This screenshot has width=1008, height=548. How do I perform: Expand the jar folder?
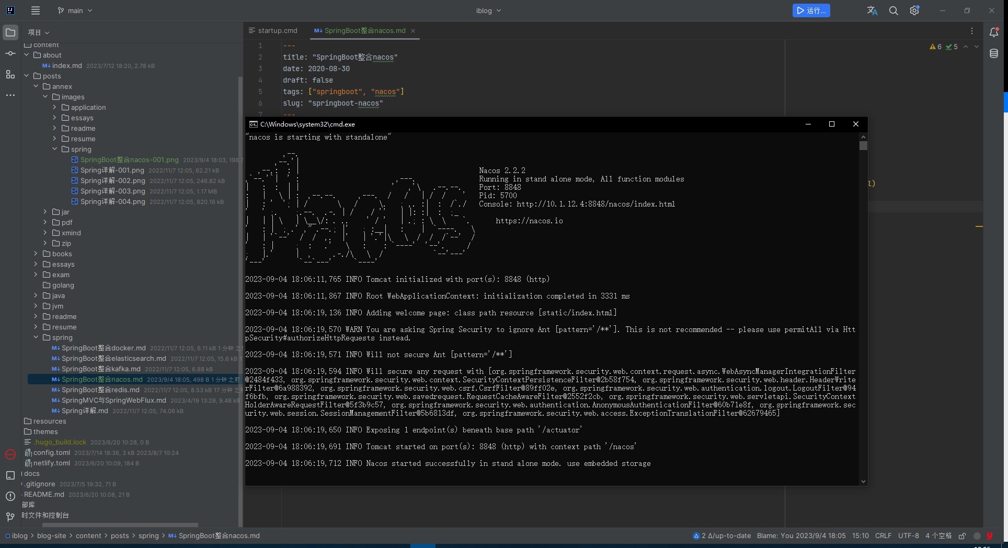(45, 212)
